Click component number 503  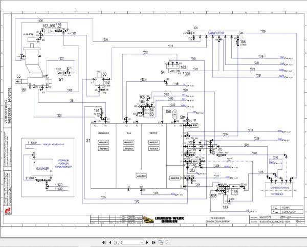(192, 170)
